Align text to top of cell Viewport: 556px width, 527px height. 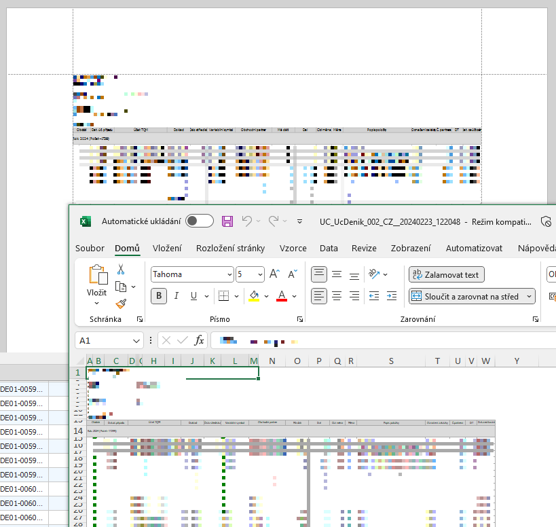pos(319,274)
